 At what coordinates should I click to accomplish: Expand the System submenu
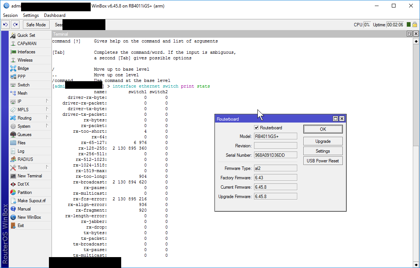click(x=47, y=126)
